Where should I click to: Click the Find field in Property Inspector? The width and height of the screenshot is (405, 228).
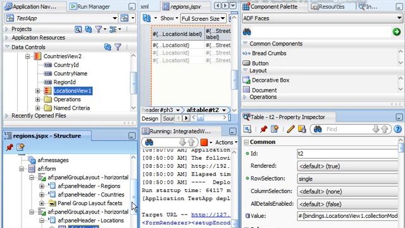(x=347, y=129)
